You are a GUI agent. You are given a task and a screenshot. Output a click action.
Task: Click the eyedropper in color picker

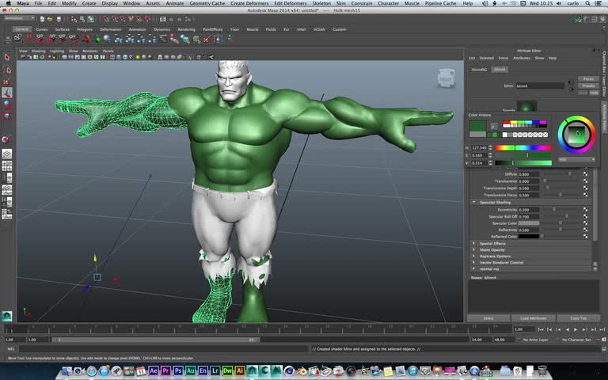click(x=494, y=125)
